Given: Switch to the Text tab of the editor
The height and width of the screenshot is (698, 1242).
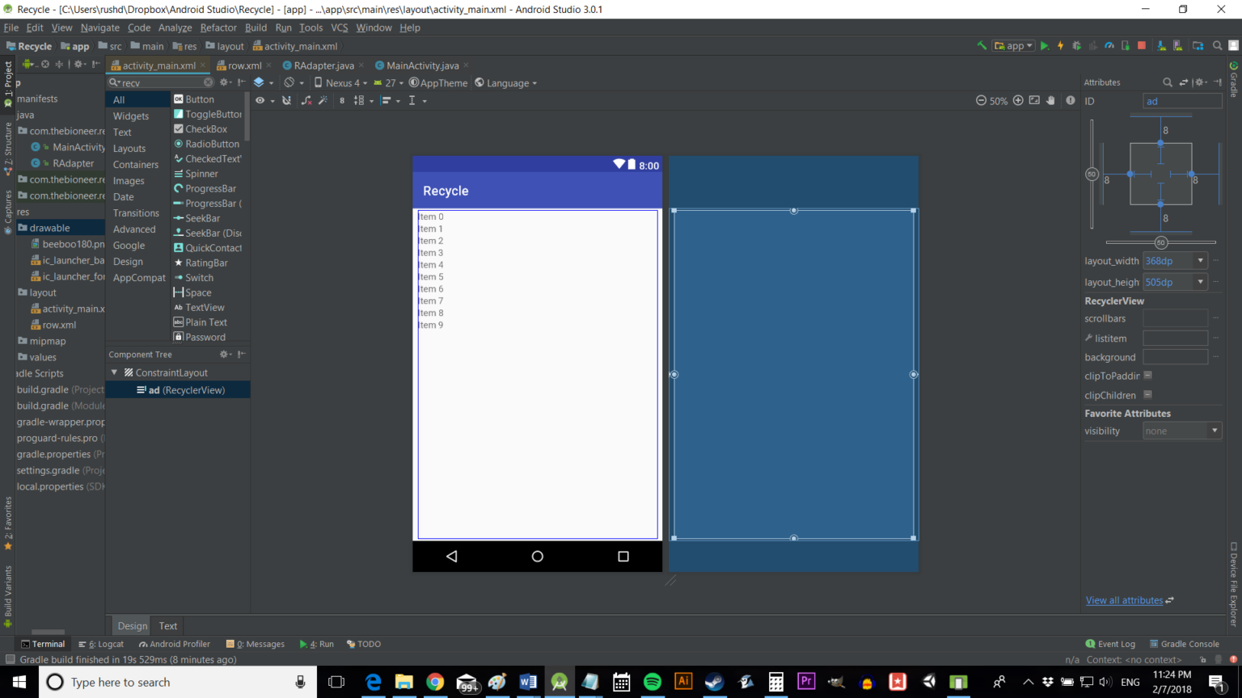Looking at the screenshot, I should coord(167,625).
